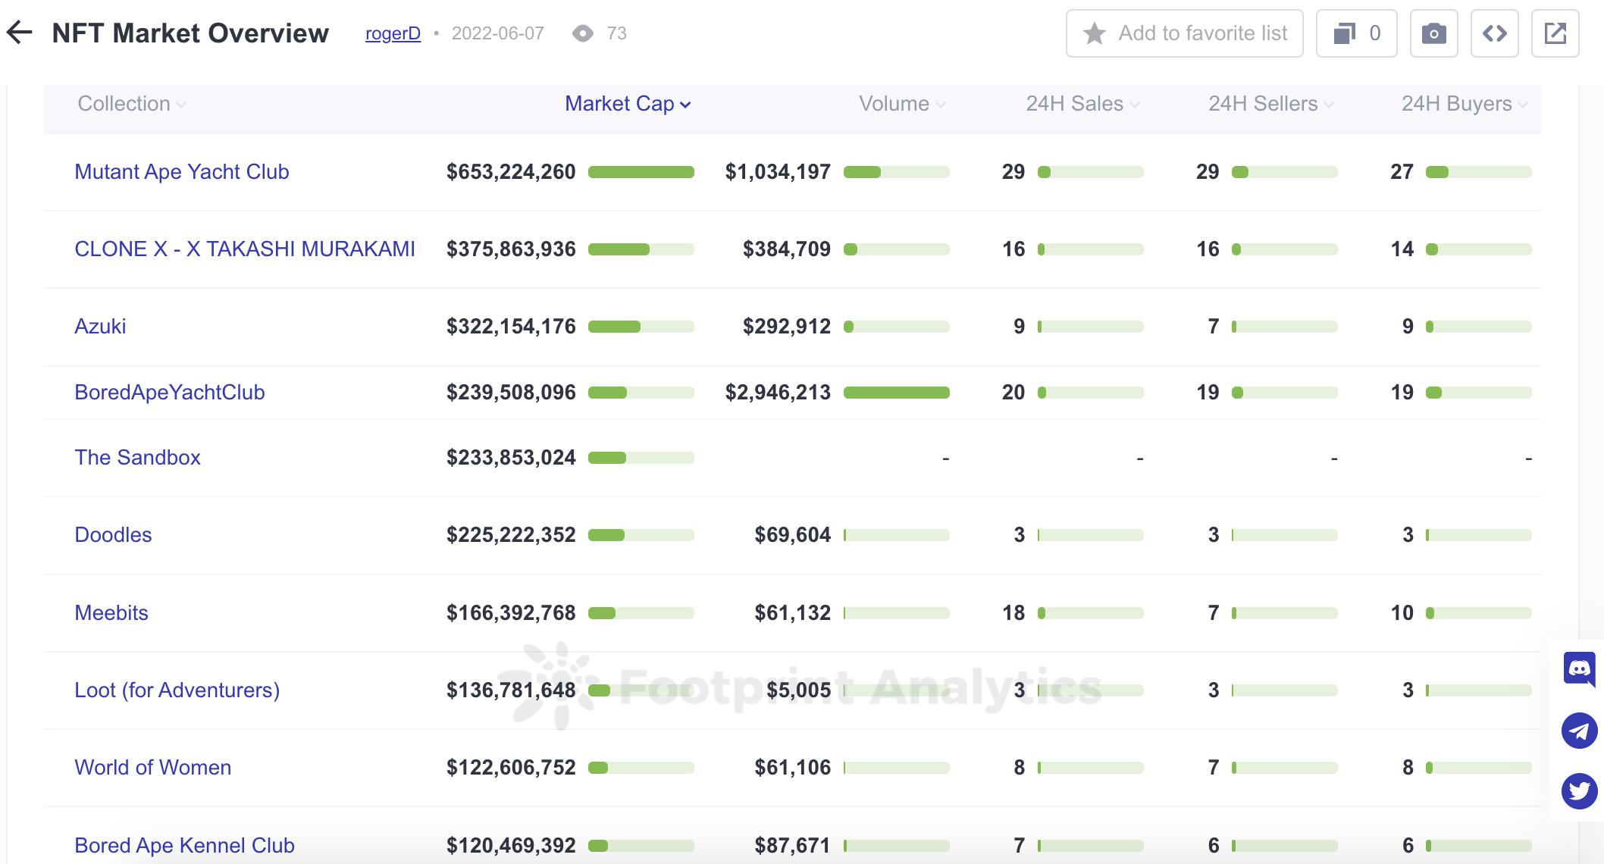The image size is (1604, 864).
Task: Click the Telegram share icon
Action: pos(1579,731)
